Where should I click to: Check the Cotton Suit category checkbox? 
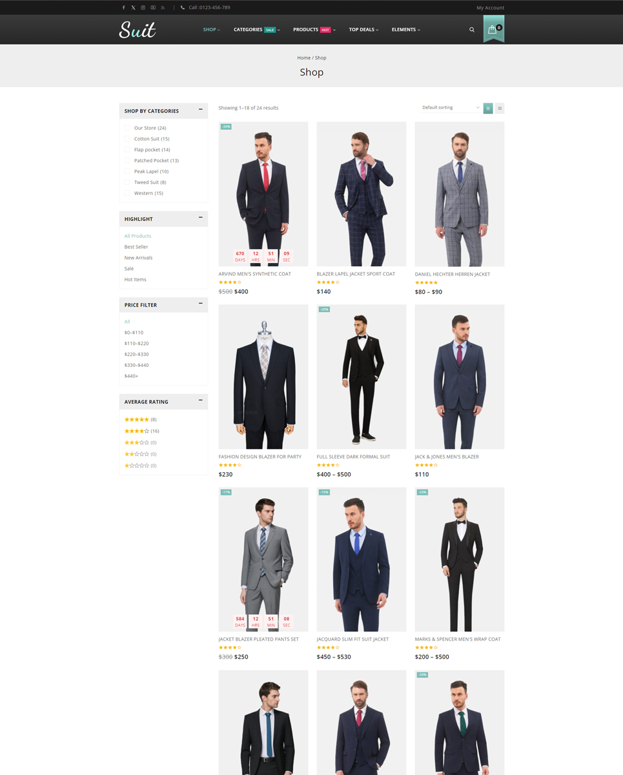pos(127,139)
